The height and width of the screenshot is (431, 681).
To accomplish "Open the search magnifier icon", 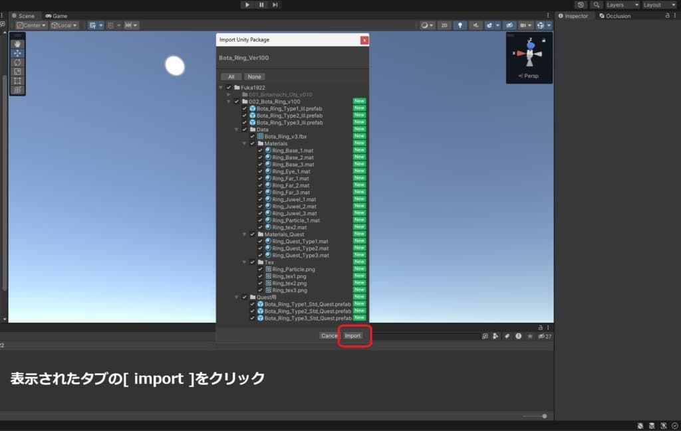I will point(597,5).
